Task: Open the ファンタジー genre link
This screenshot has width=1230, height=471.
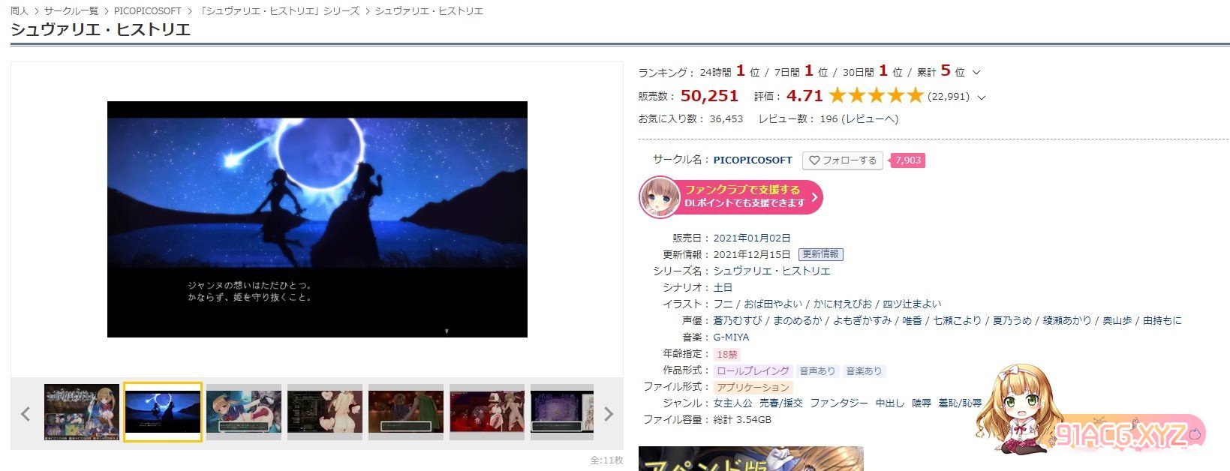Action: click(839, 403)
